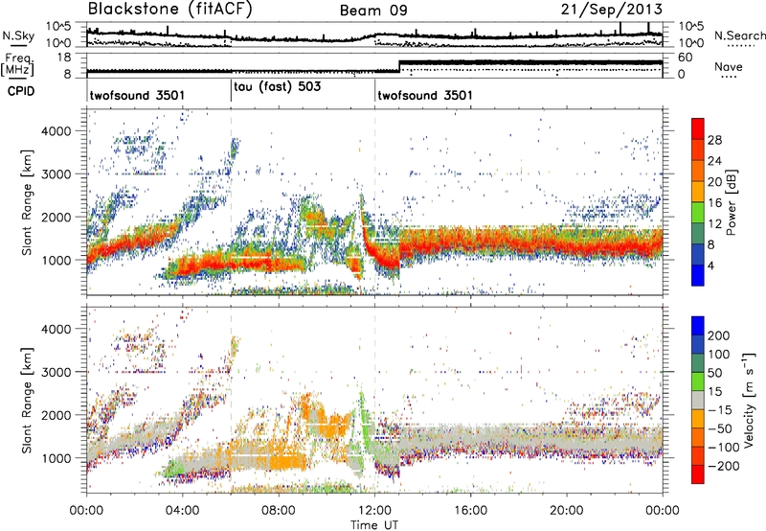
Task: Click the date "21/Sep/2013" in header
Action: pos(612,10)
